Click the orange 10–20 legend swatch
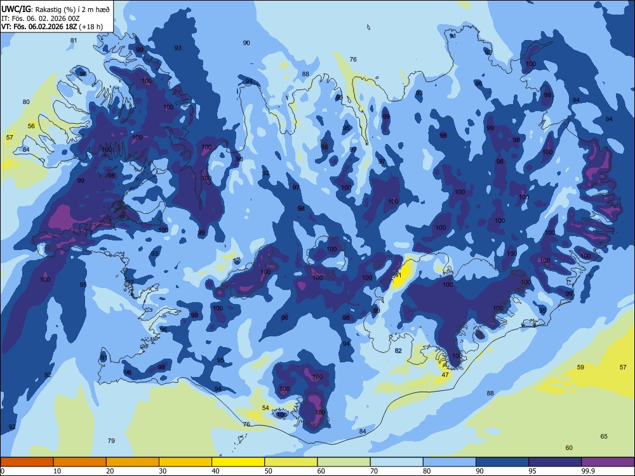Screen dimensions: 635x476 click(x=80, y=462)
